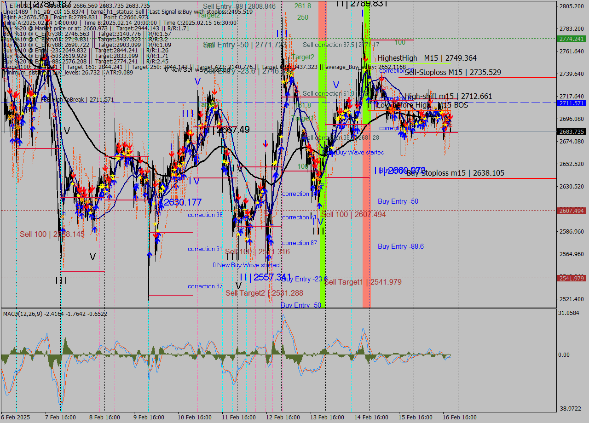Click the green 2774.241 price tag on axis
The image size is (589, 423).
(x=572, y=39)
